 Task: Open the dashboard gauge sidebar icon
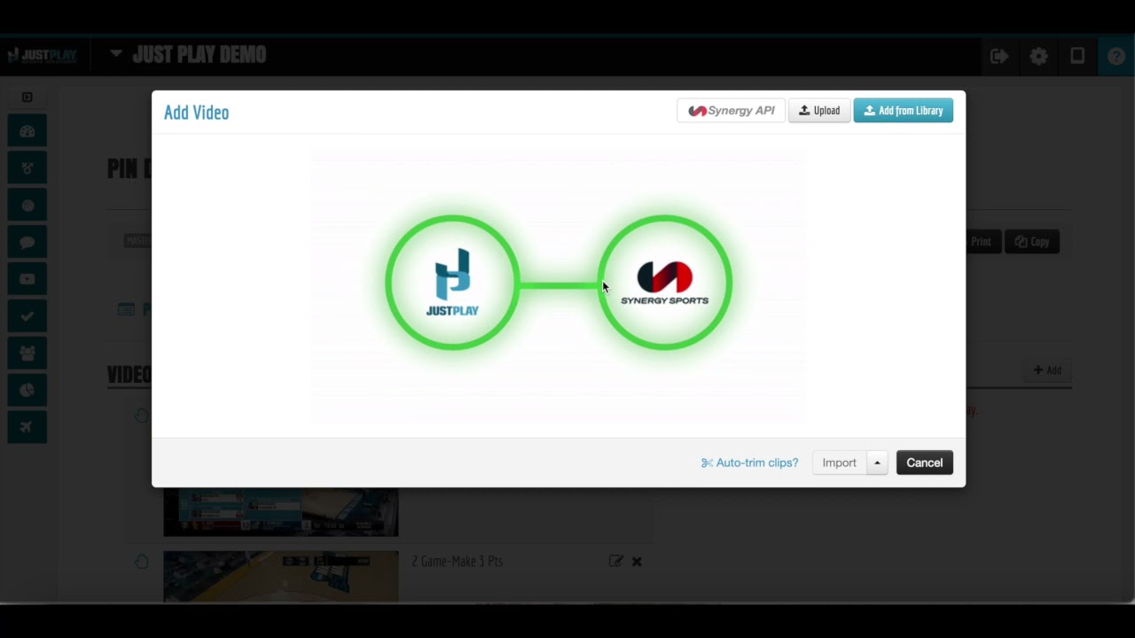click(27, 131)
